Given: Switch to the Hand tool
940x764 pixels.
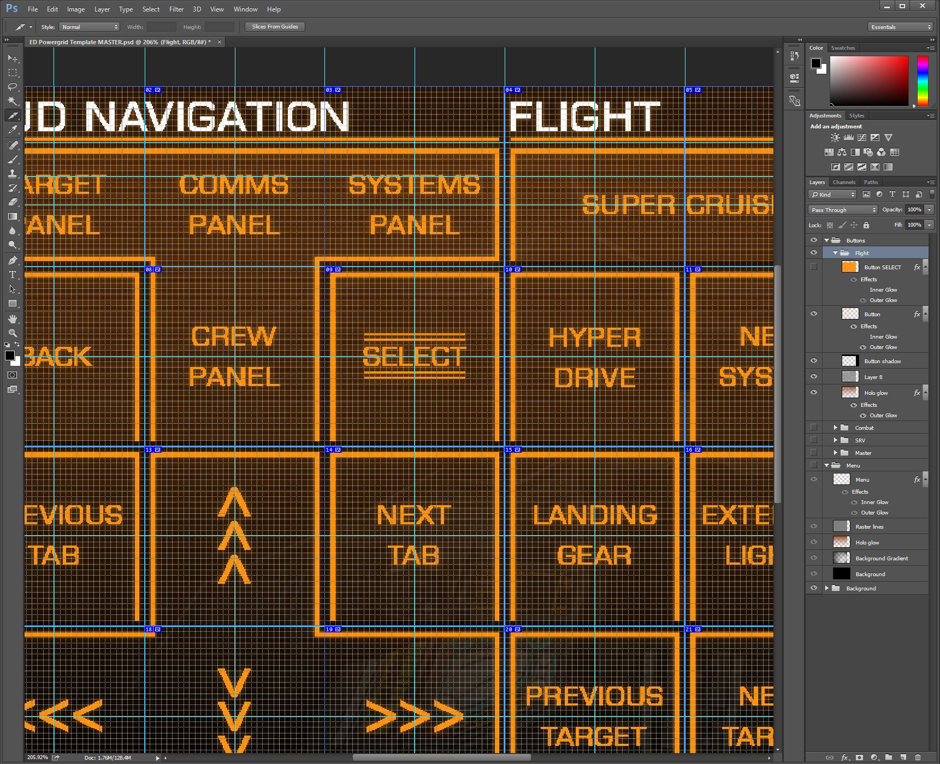Looking at the screenshot, I should pyautogui.click(x=13, y=319).
